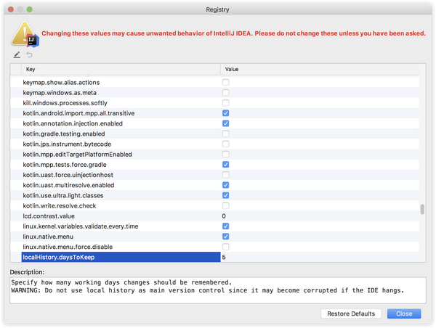Image resolution: width=436 pixels, height=328 pixels.
Task: Toggle linux.native.menu checkbox
Action: [225, 237]
